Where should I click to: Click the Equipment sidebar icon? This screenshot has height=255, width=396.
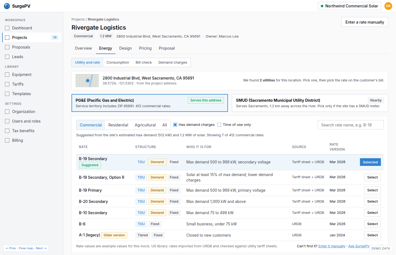click(7, 75)
